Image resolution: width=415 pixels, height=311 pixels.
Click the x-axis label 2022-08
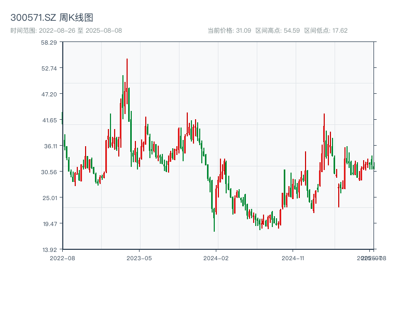pyautogui.click(x=62, y=258)
